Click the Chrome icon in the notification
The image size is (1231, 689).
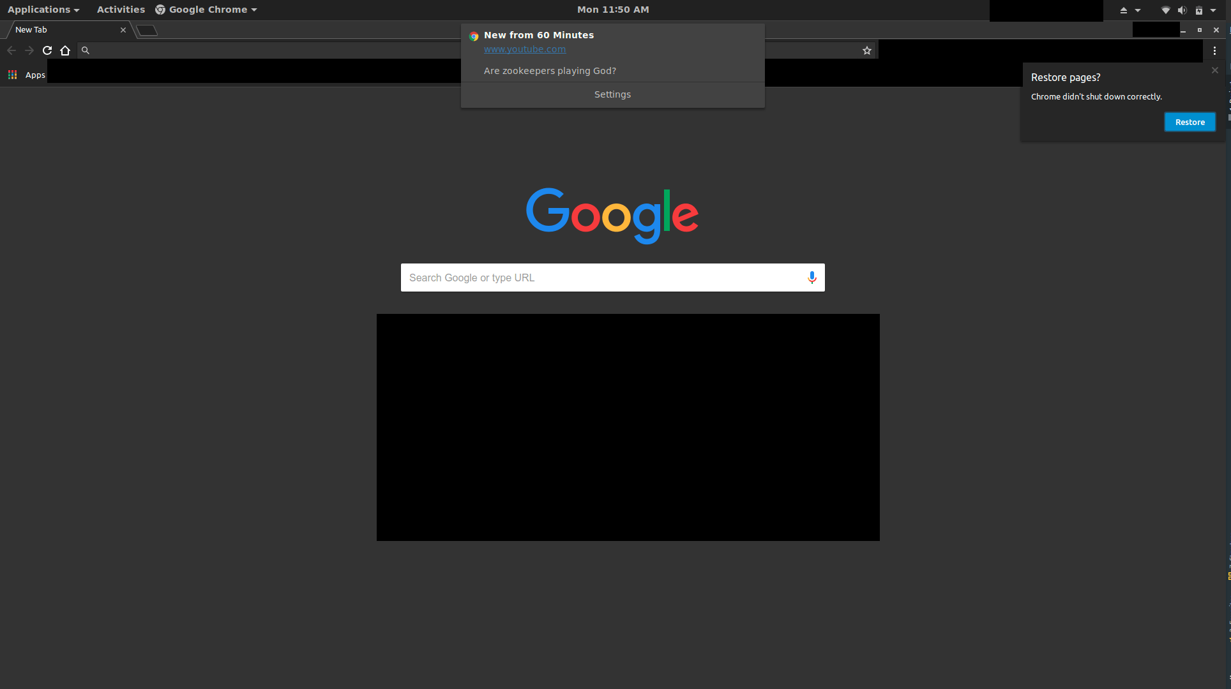[x=474, y=36]
